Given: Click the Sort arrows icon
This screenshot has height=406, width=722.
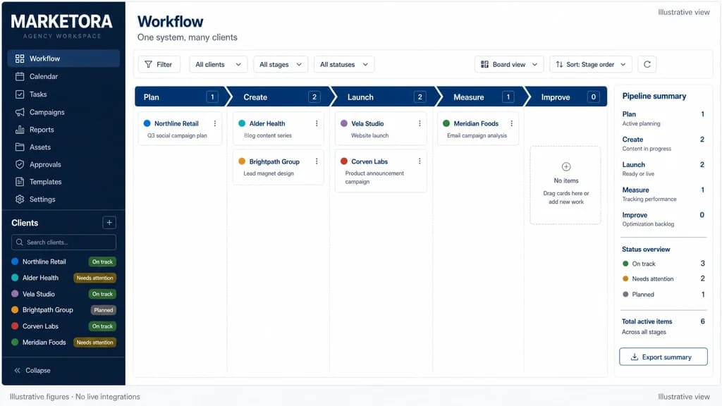Looking at the screenshot, I should point(559,64).
